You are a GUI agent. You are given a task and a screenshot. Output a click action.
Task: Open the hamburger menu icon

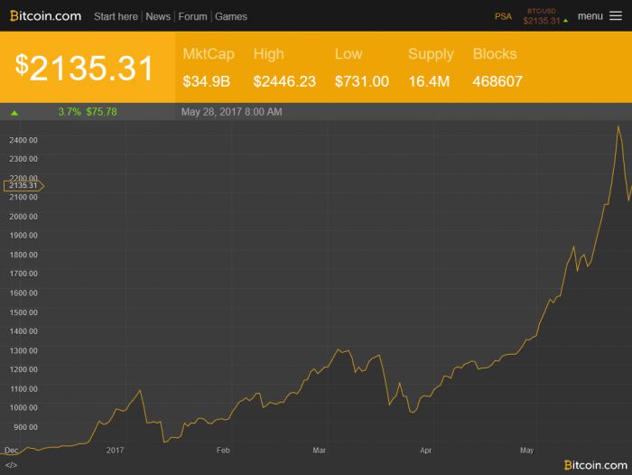616,16
